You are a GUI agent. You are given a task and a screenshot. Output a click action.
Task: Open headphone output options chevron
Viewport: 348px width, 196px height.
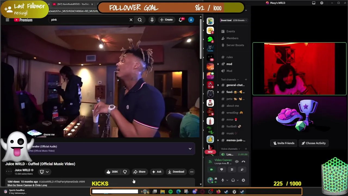(x=237, y=180)
